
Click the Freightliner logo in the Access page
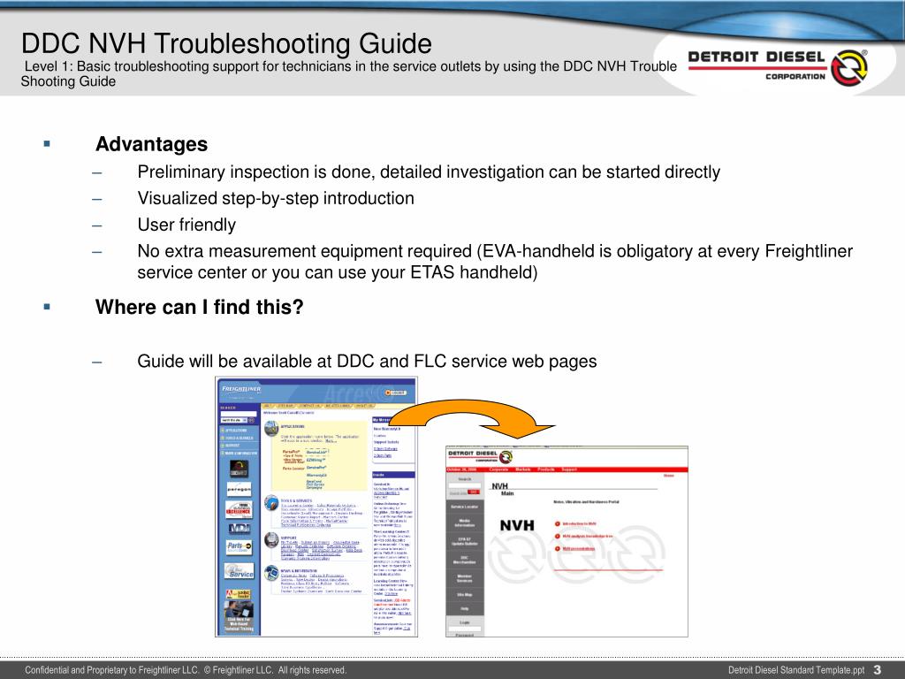(241, 389)
